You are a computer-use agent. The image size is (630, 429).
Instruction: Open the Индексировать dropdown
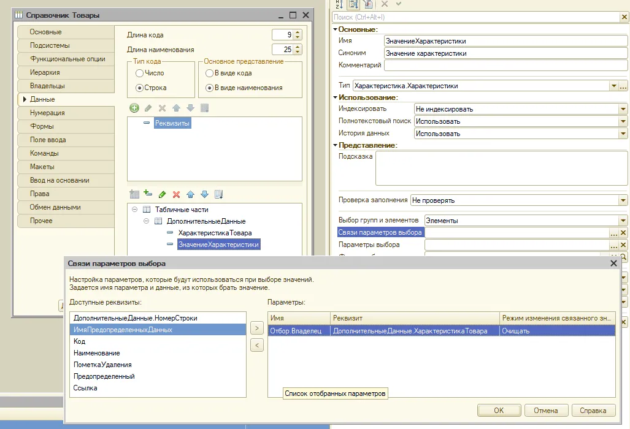(x=623, y=109)
